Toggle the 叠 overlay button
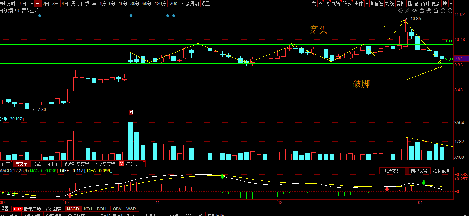 point(409,4)
